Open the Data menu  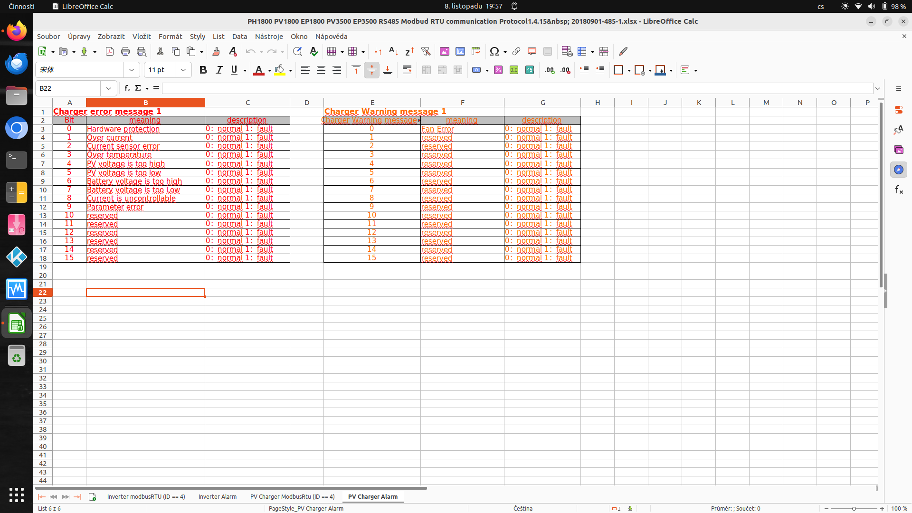click(239, 37)
